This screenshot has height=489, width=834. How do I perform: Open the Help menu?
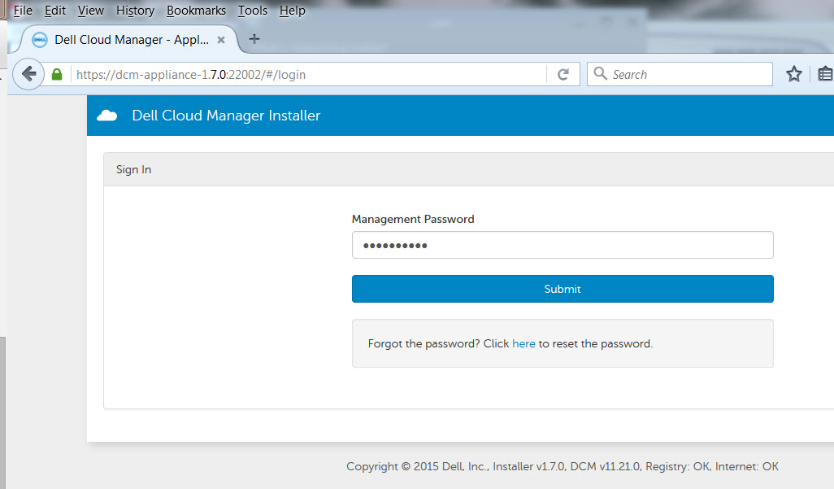293,11
